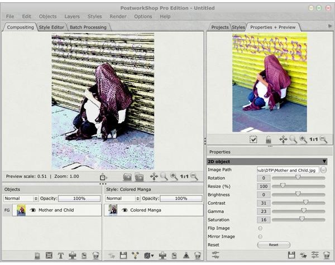Open the Style blend mode Normal dropdown

pyautogui.click(x=123, y=199)
